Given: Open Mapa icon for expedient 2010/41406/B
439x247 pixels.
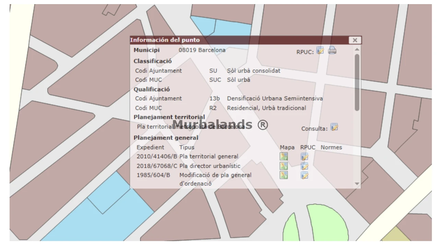Looking at the screenshot, I should [x=284, y=157].
